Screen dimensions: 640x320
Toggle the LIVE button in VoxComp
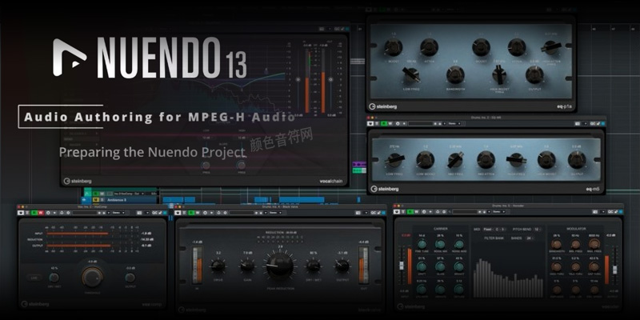click(x=34, y=278)
